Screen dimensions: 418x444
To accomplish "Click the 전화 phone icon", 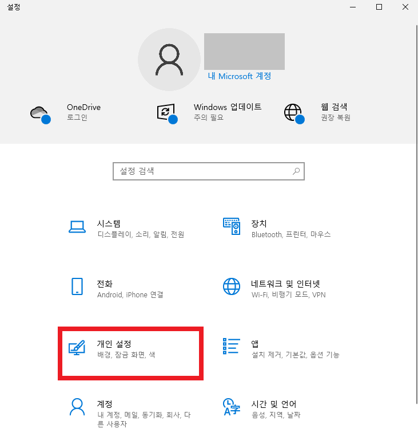I will (77, 286).
